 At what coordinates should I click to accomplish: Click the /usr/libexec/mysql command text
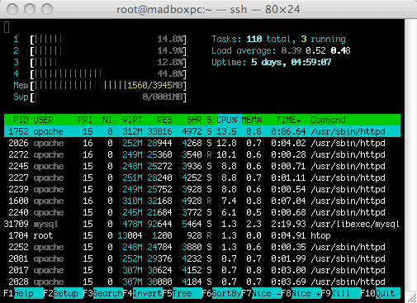coord(355,224)
